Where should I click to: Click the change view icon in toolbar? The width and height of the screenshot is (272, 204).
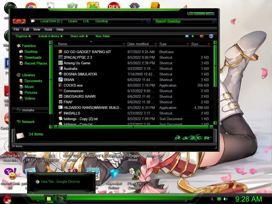point(187,36)
